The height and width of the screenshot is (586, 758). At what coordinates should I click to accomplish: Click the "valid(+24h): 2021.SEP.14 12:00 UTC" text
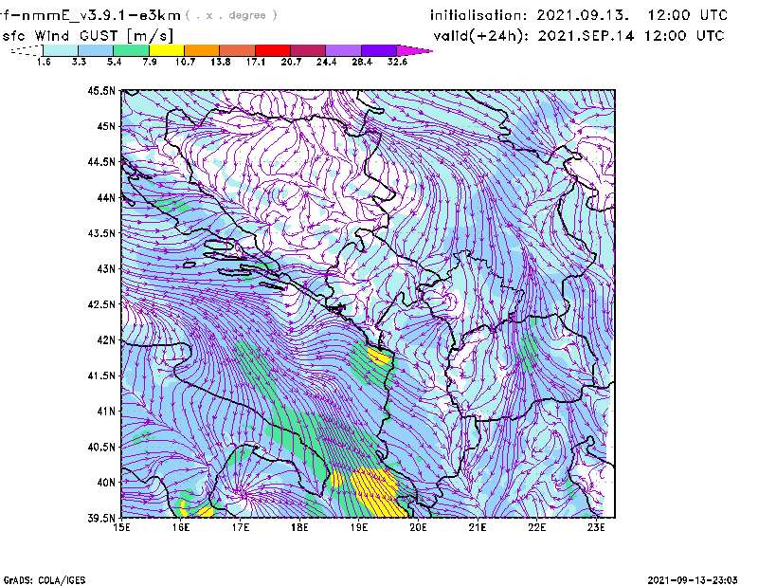[579, 36]
